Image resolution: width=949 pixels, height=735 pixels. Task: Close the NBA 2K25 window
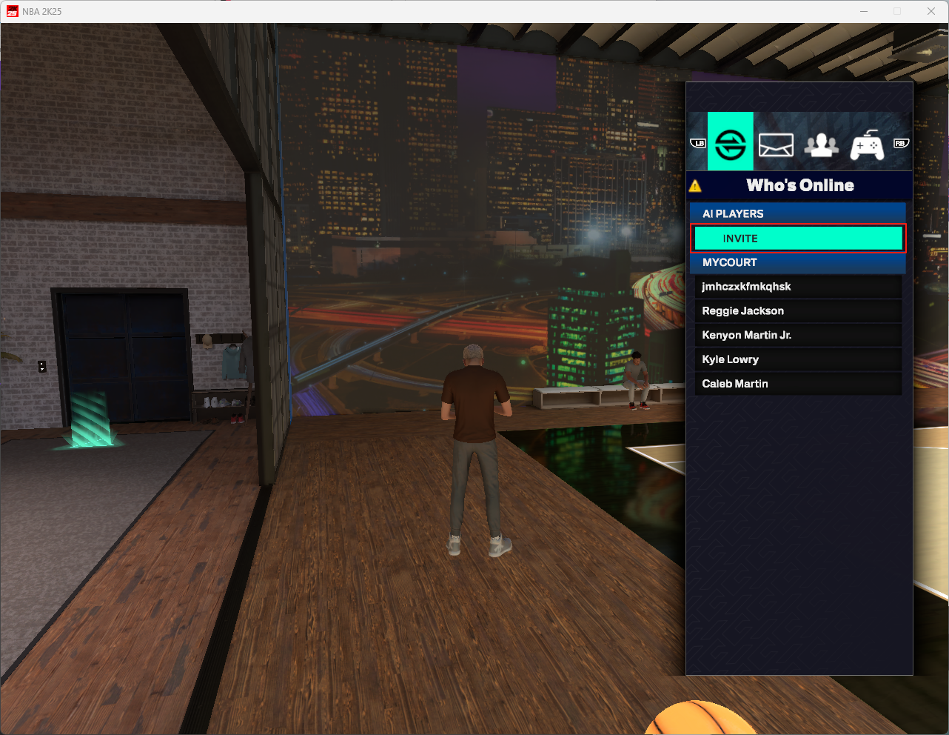[931, 11]
